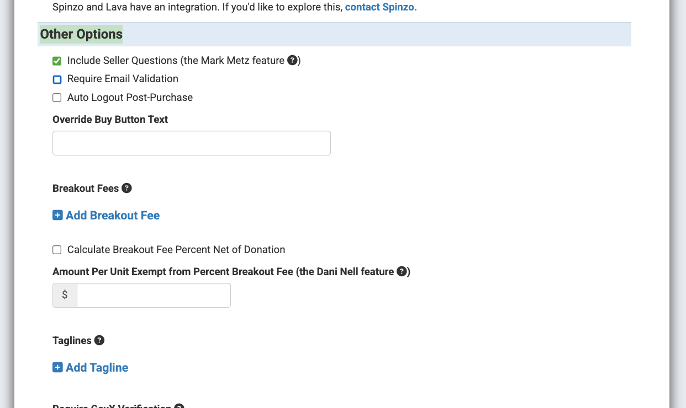
Task: Click the Other Options section header
Action: (x=81, y=34)
